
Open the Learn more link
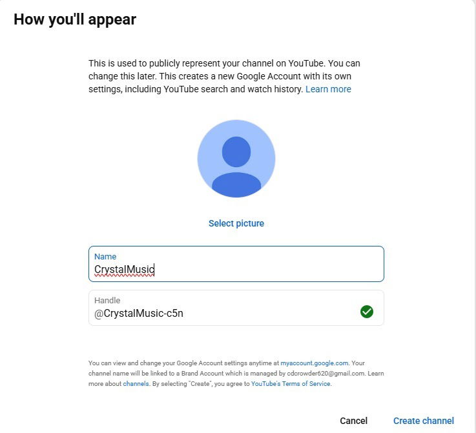pos(328,89)
